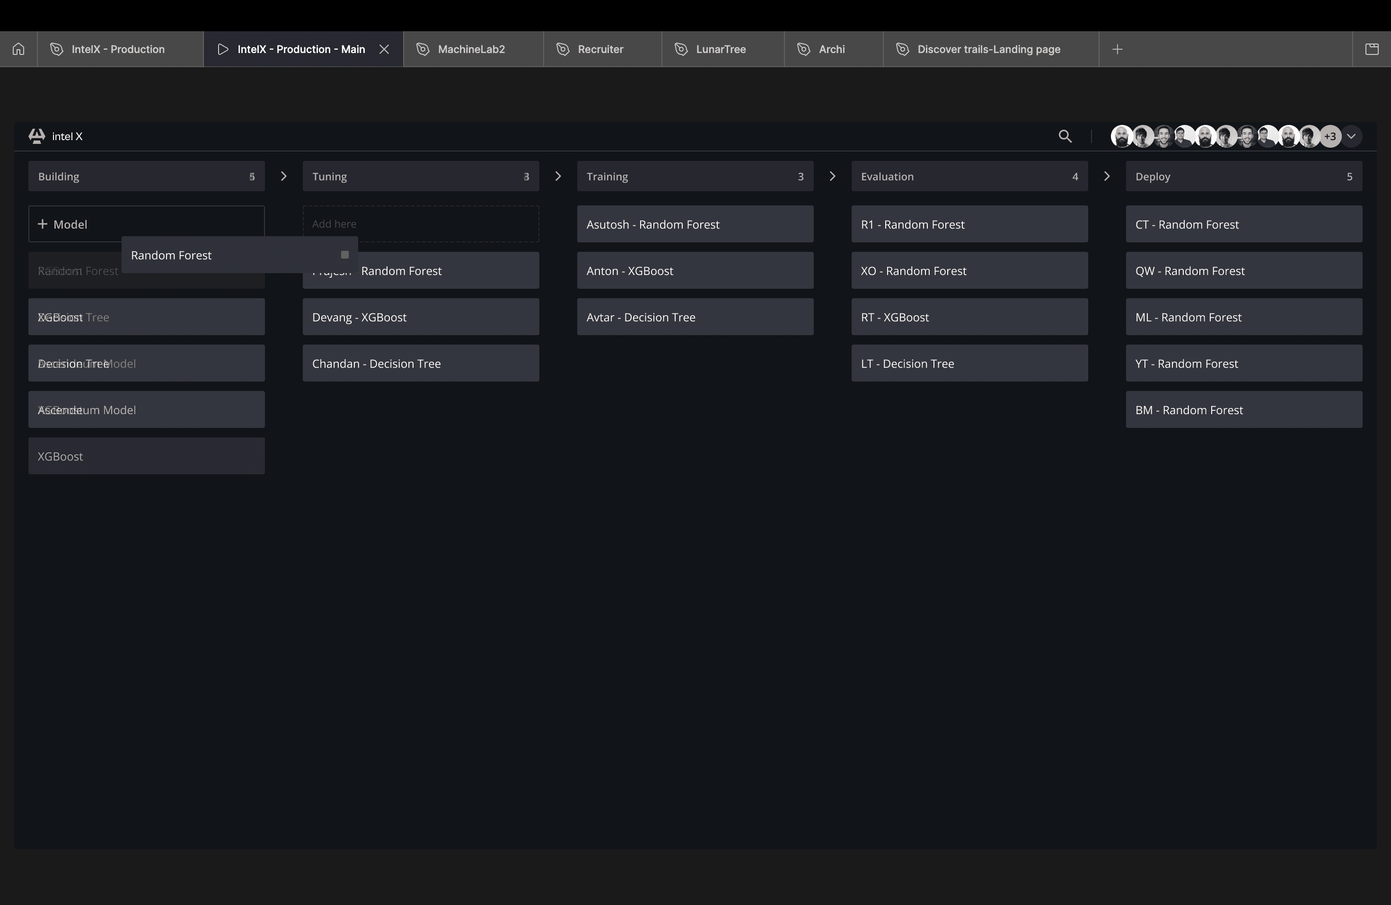Click the first user avatar
1391x905 pixels.
[x=1121, y=136]
